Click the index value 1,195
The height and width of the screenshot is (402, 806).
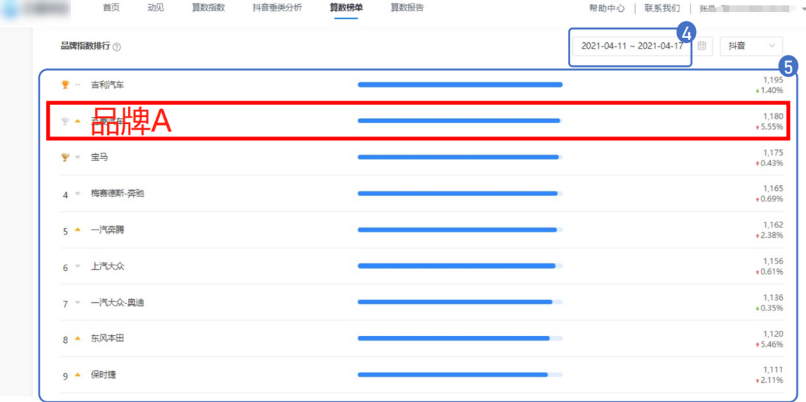click(x=773, y=80)
